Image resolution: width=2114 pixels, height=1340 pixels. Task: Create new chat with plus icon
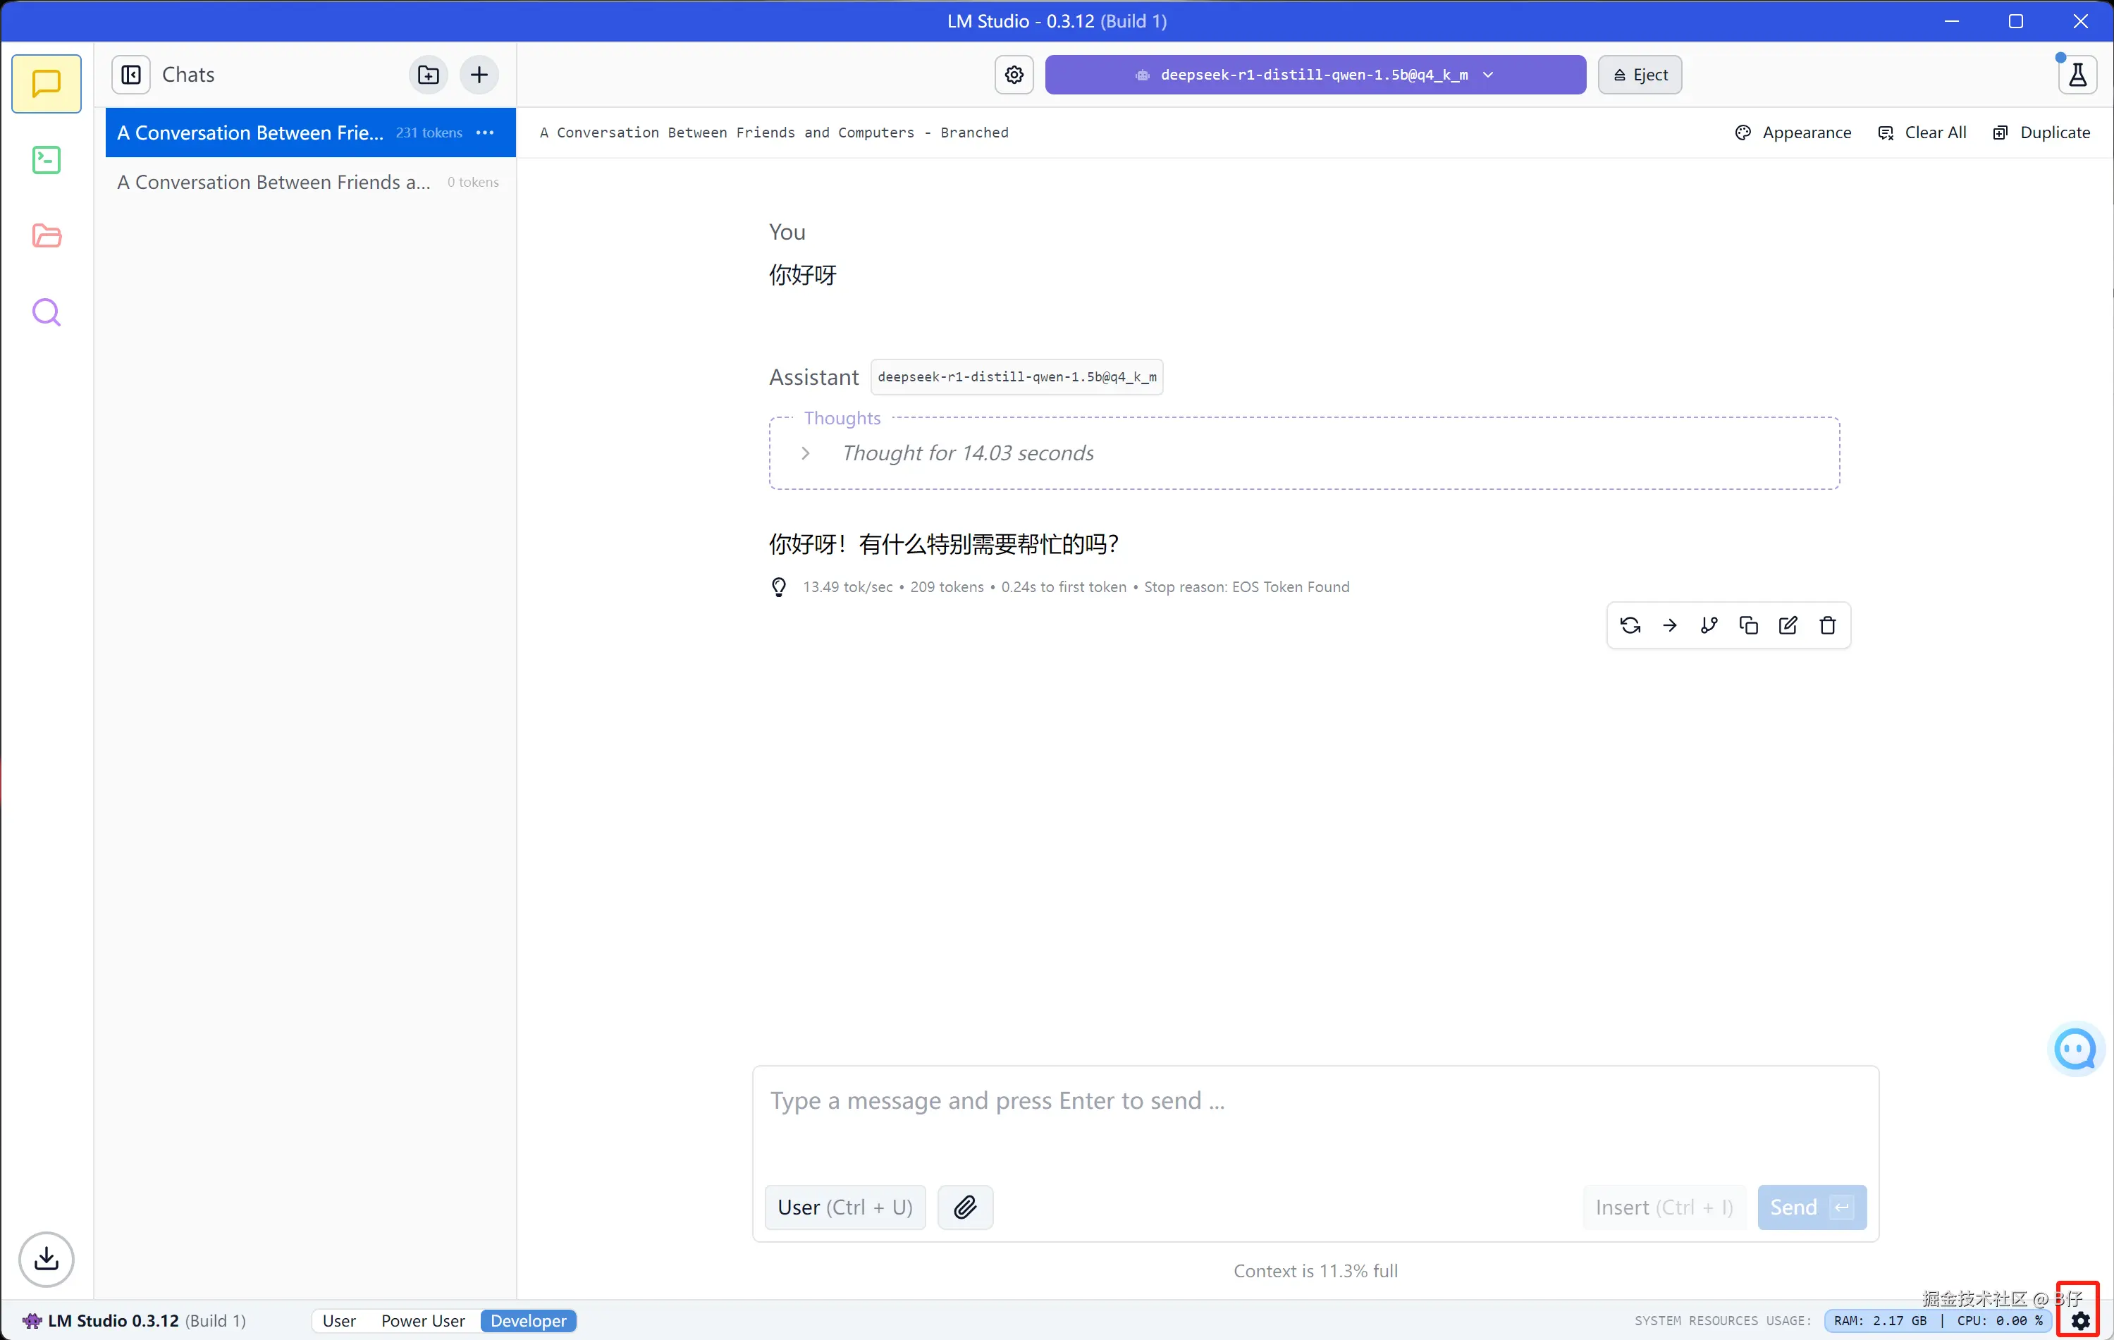click(479, 75)
